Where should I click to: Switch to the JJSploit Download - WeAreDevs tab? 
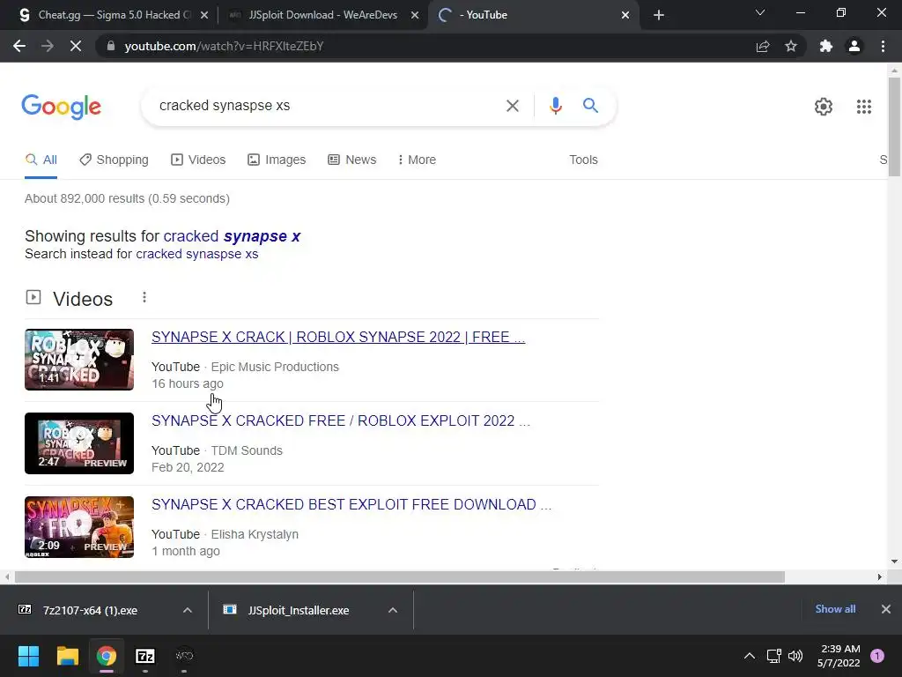(322, 15)
